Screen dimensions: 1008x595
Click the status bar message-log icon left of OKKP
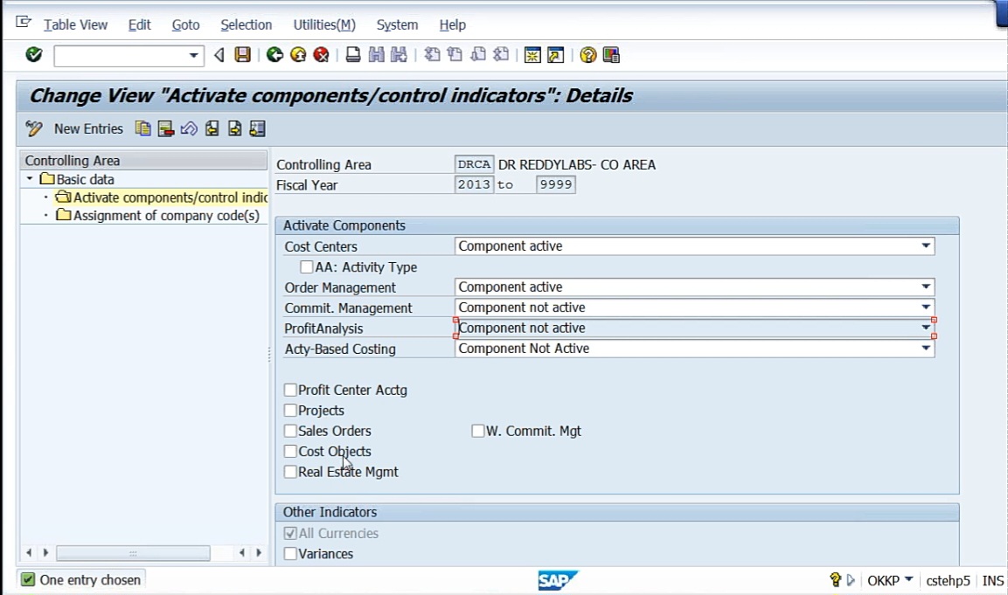coord(835,580)
